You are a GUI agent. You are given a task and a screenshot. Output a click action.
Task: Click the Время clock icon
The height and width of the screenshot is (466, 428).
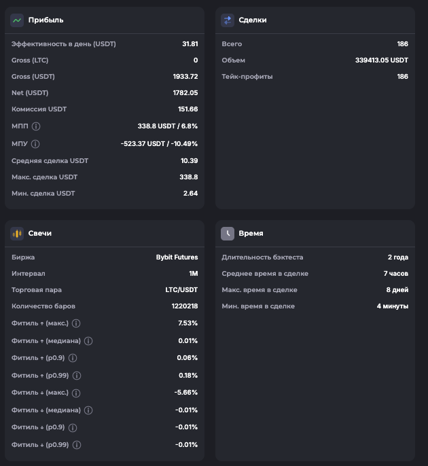point(228,233)
